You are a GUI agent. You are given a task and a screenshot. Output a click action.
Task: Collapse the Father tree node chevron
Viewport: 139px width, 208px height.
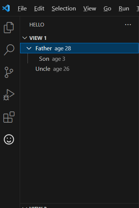pyautogui.click(x=29, y=48)
